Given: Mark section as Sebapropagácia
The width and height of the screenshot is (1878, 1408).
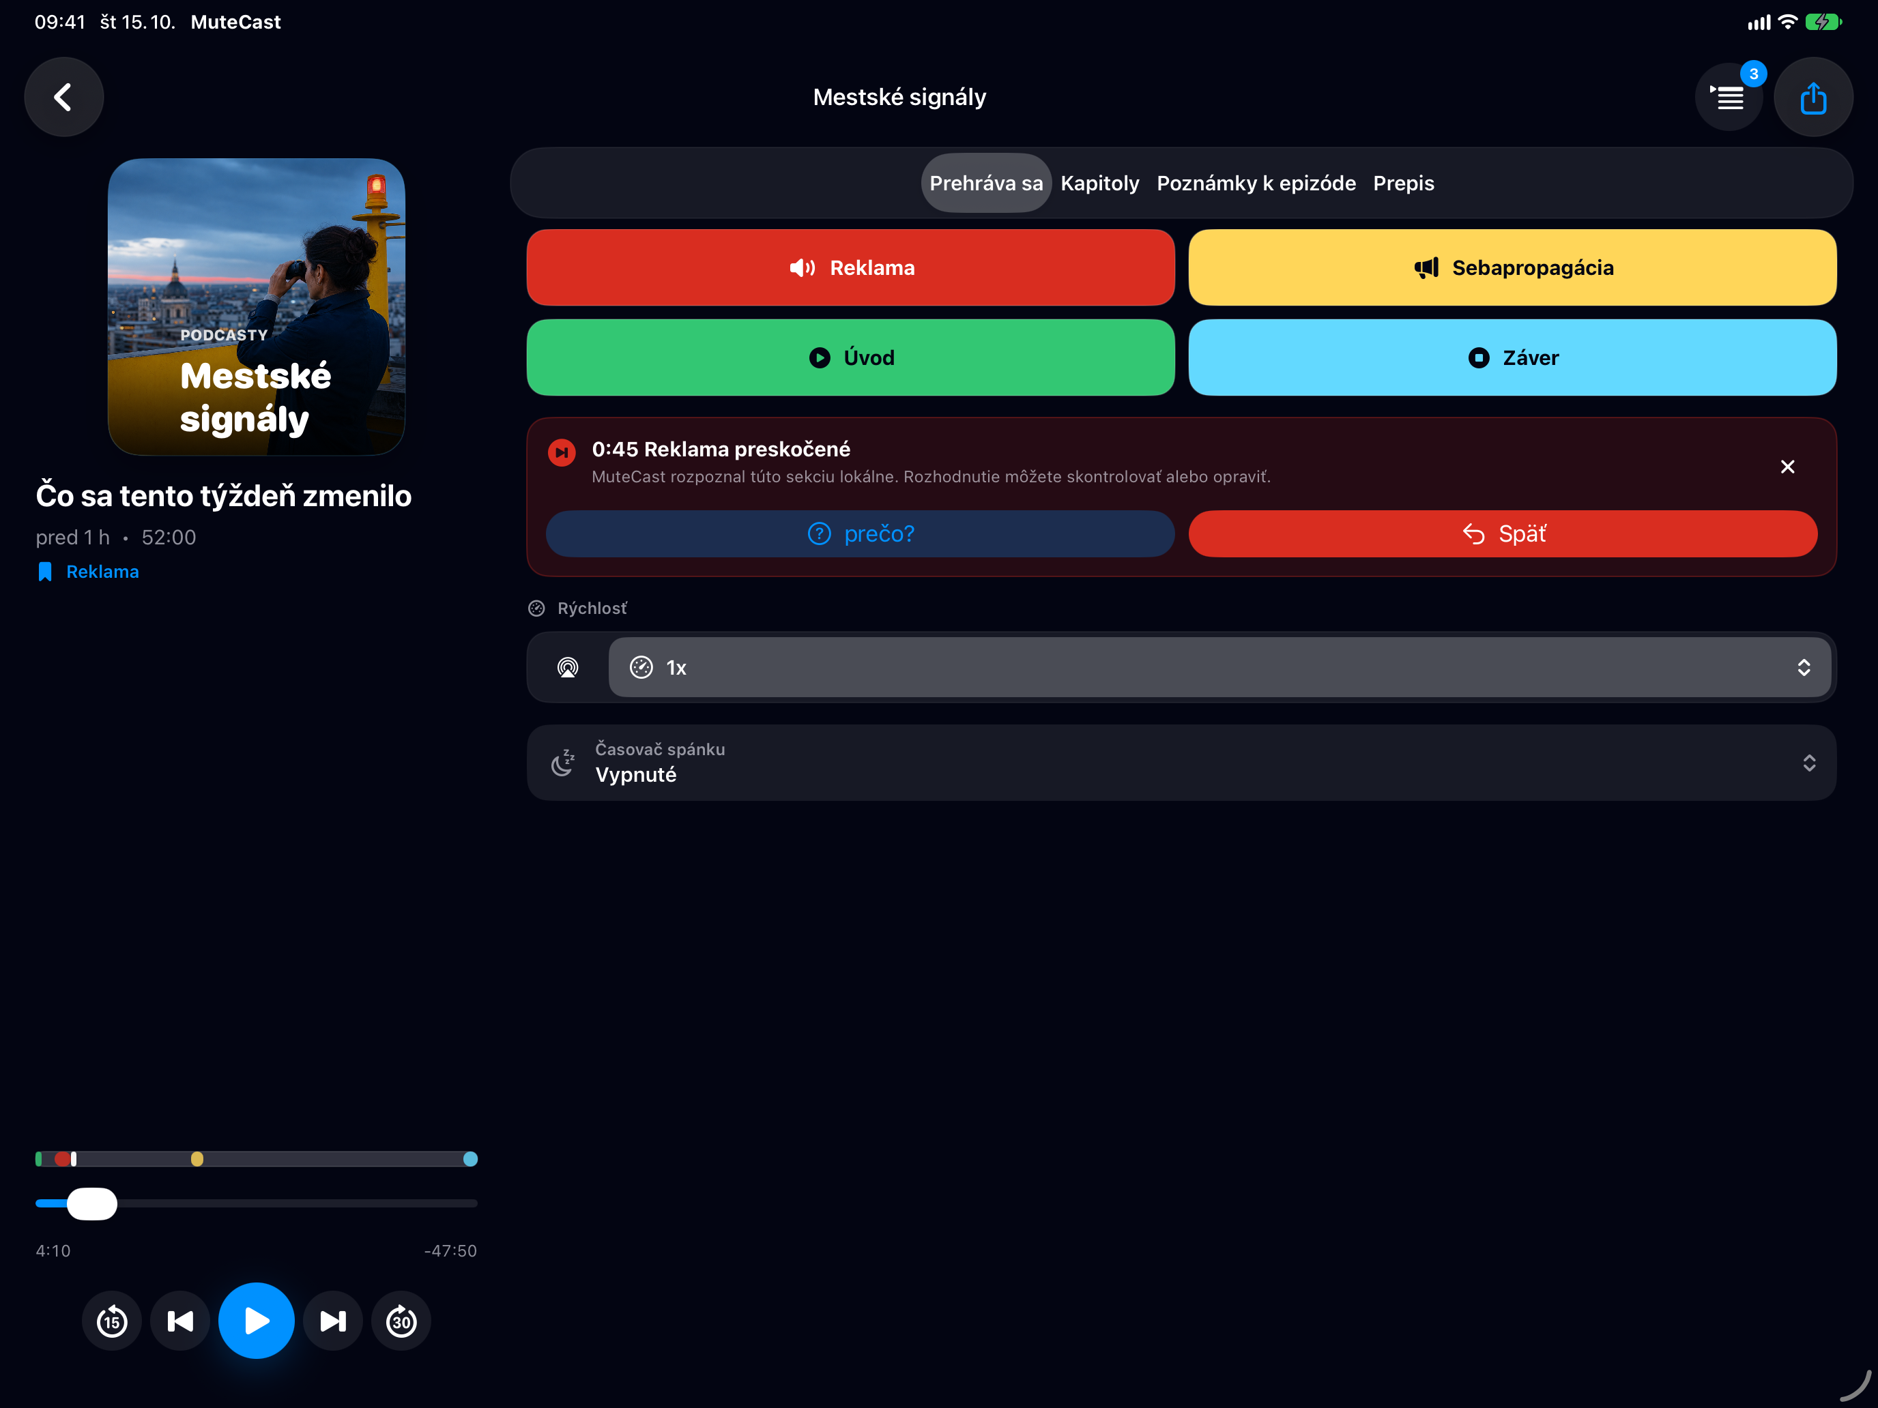Looking at the screenshot, I should pos(1512,267).
